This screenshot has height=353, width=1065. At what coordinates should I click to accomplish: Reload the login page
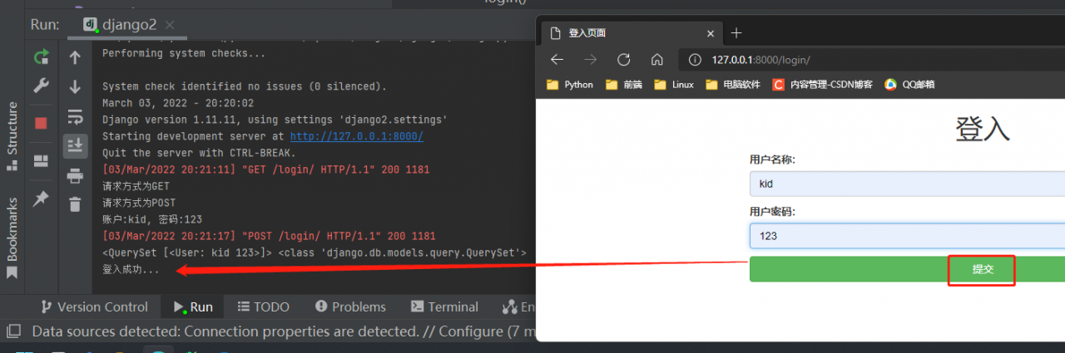point(623,60)
